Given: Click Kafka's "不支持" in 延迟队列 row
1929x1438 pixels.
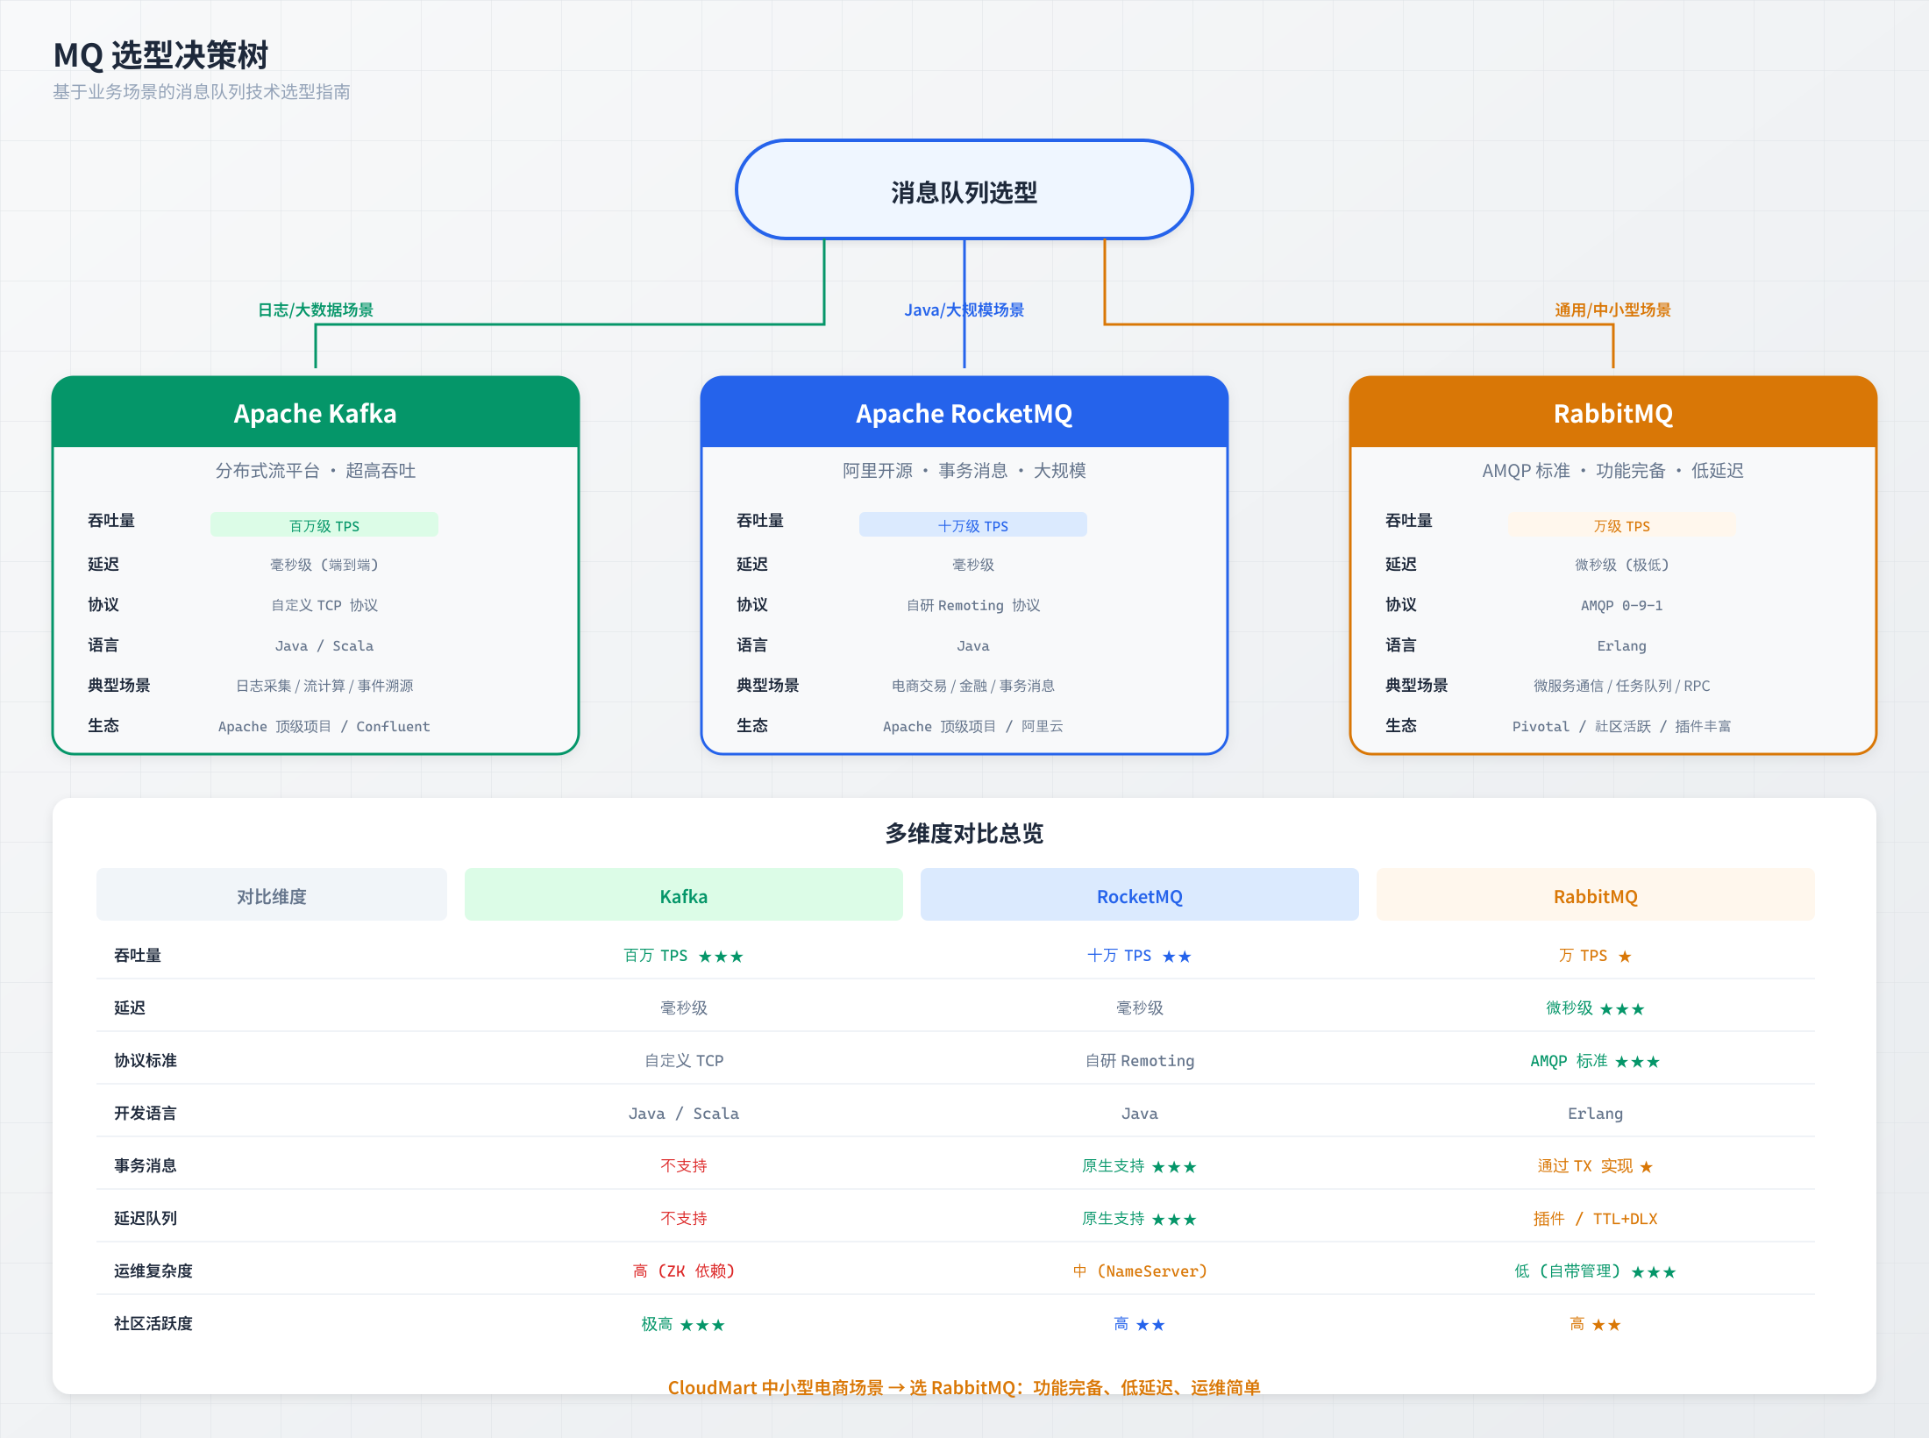Looking at the screenshot, I should coord(684,1219).
